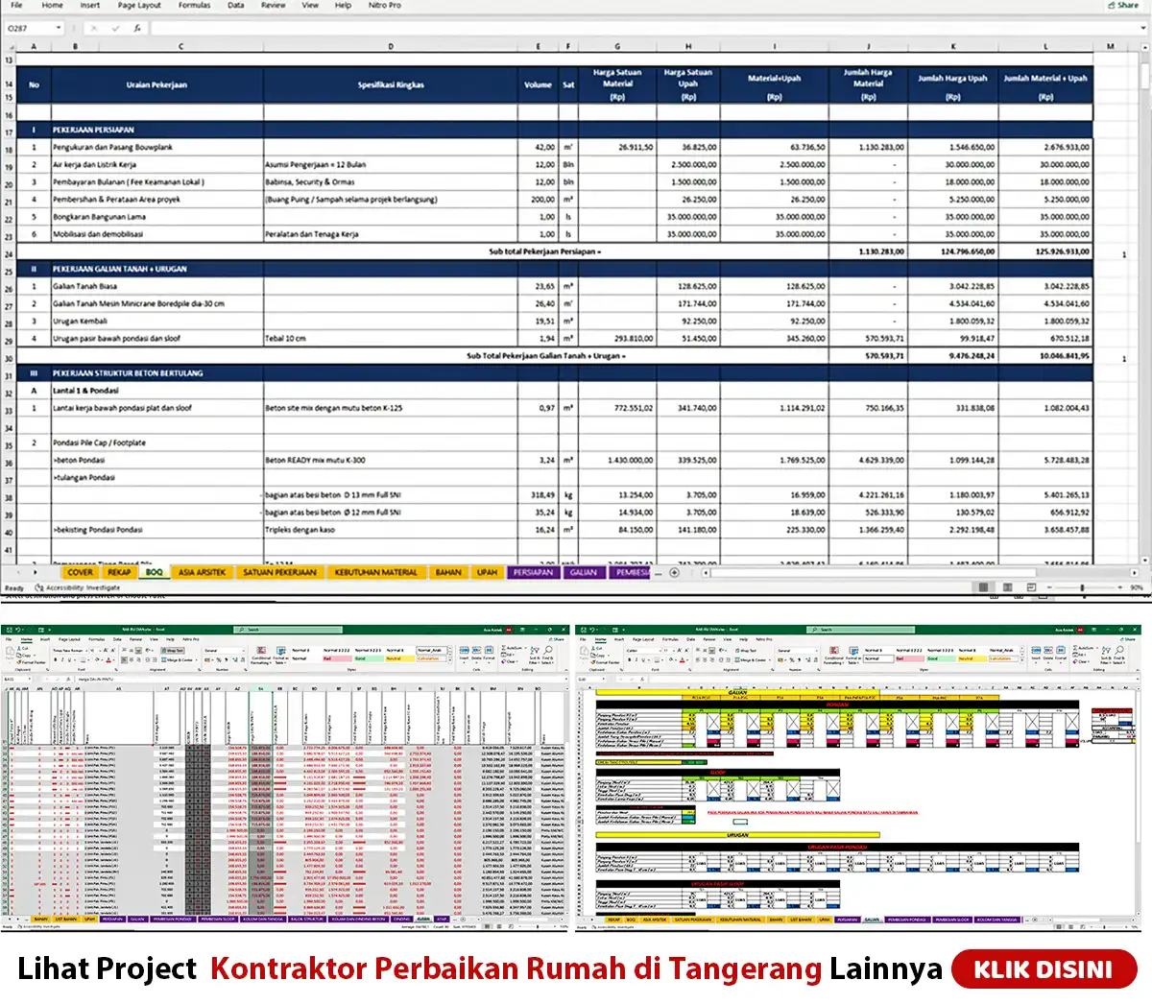Viewport: 1152px width, 1004px height.
Task: Open the Nitro Pro tab in the main window
Action: (385, 6)
